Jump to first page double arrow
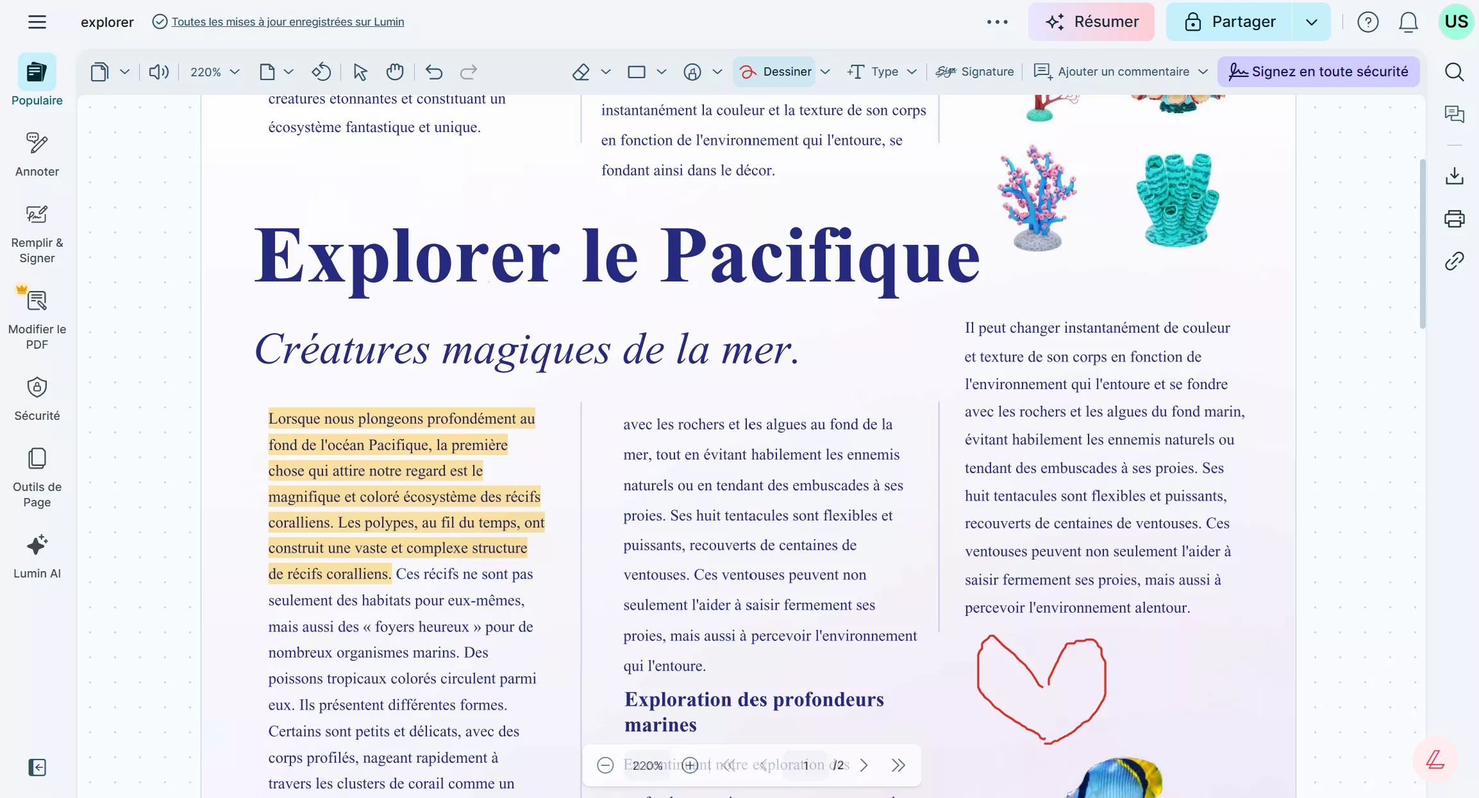The height and width of the screenshot is (798, 1479). point(728,765)
